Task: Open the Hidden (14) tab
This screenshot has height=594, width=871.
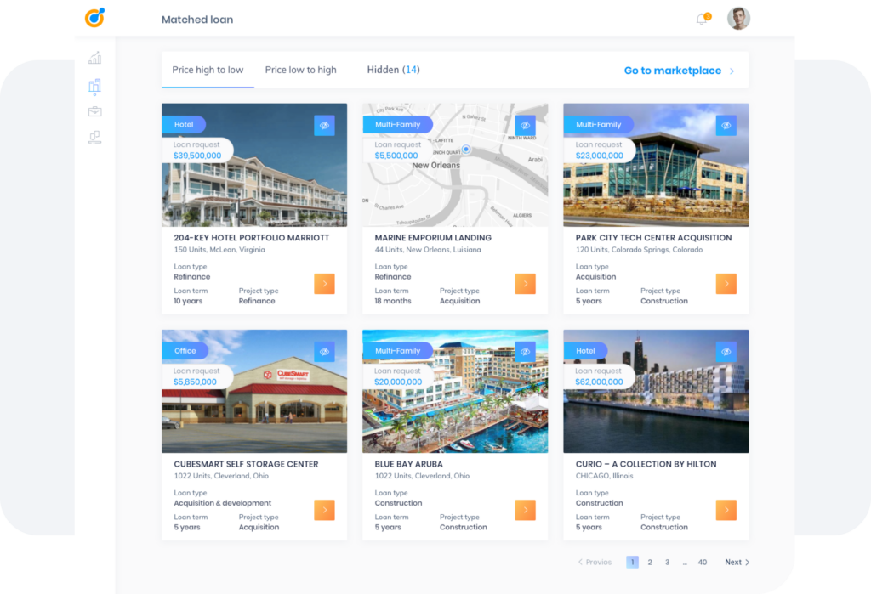Action: (393, 70)
